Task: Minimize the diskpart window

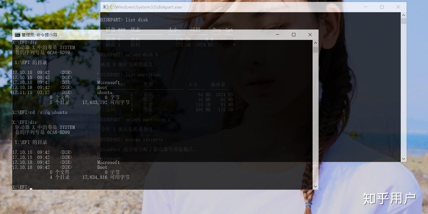Action: point(365,7)
